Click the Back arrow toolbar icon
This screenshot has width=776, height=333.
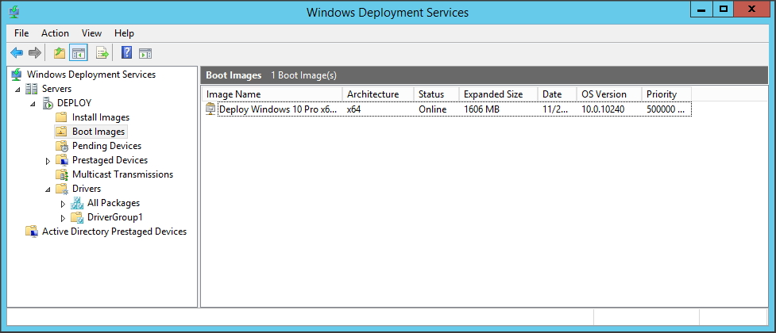16,53
